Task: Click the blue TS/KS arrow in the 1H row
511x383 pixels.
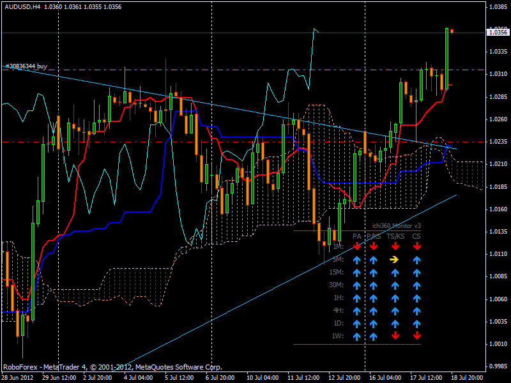Action: (x=395, y=297)
